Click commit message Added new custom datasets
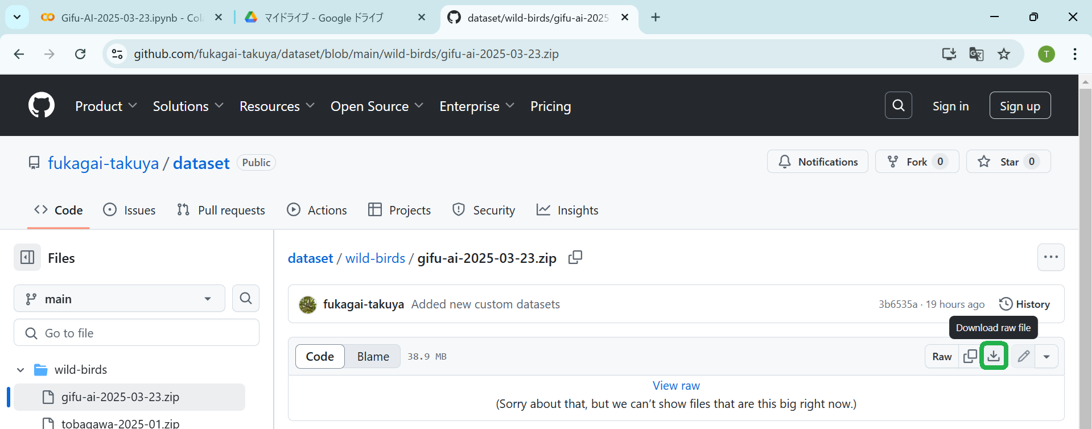This screenshot has width=1092, height=429. point(485,304)
